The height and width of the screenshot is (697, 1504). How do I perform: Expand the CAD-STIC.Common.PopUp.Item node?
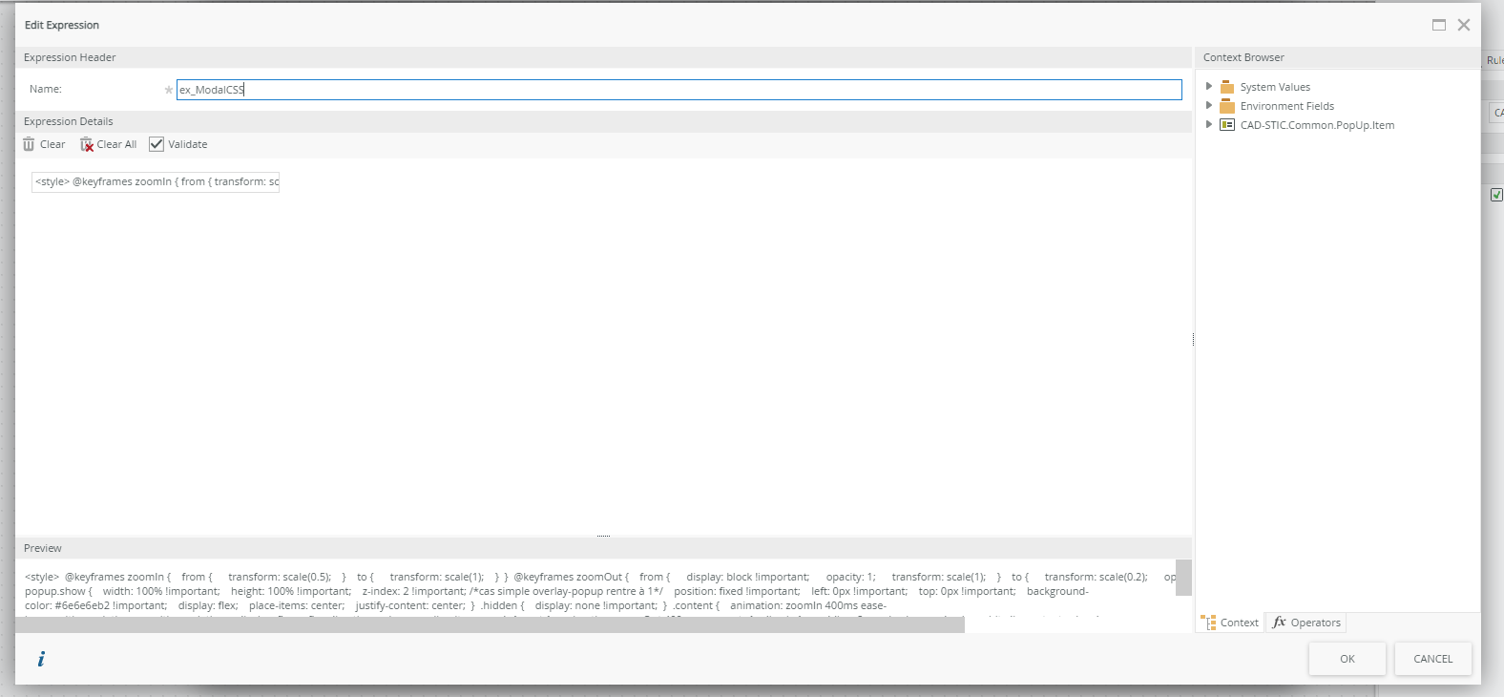(1209, 125)
